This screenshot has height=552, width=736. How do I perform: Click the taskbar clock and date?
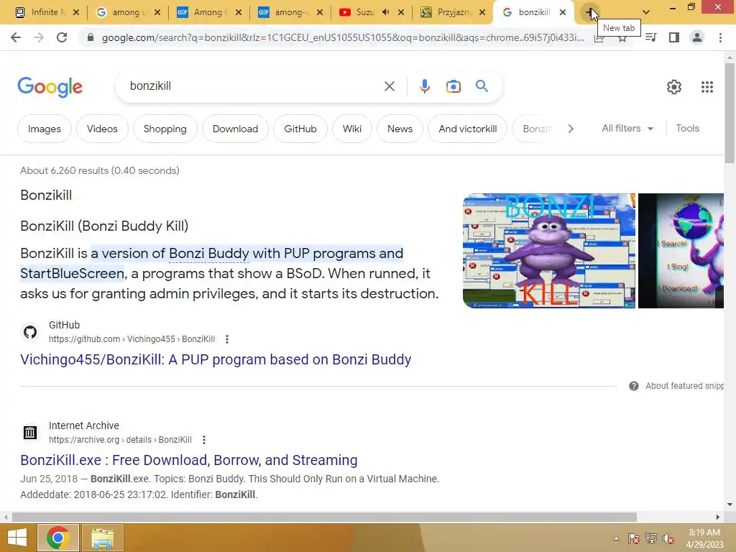(x=704, y=538)
